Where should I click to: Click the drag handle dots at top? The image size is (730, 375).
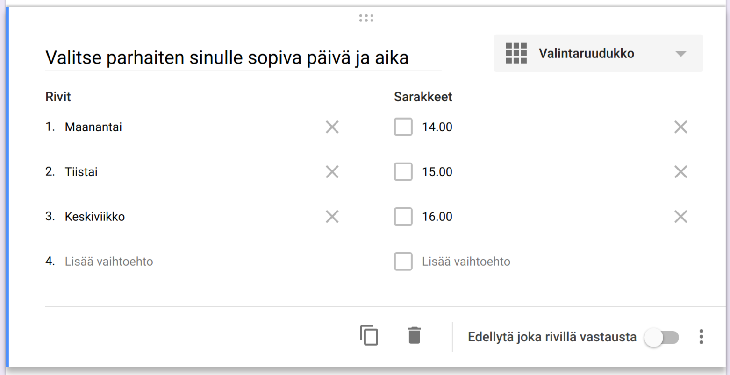[366, 18]
